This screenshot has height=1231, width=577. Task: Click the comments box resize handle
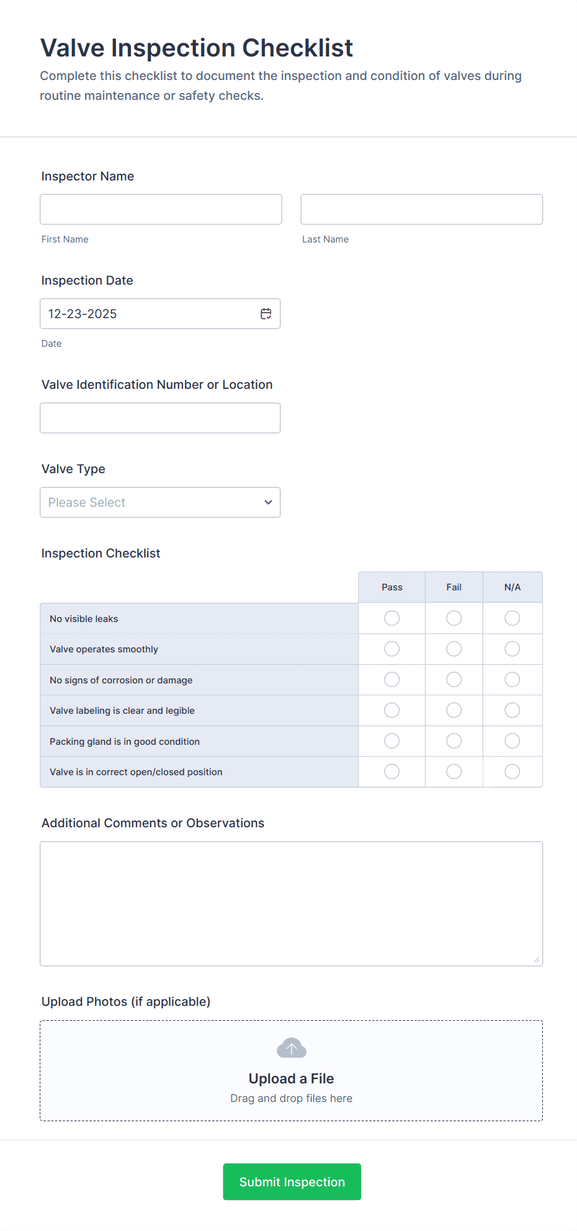point(537,960)
